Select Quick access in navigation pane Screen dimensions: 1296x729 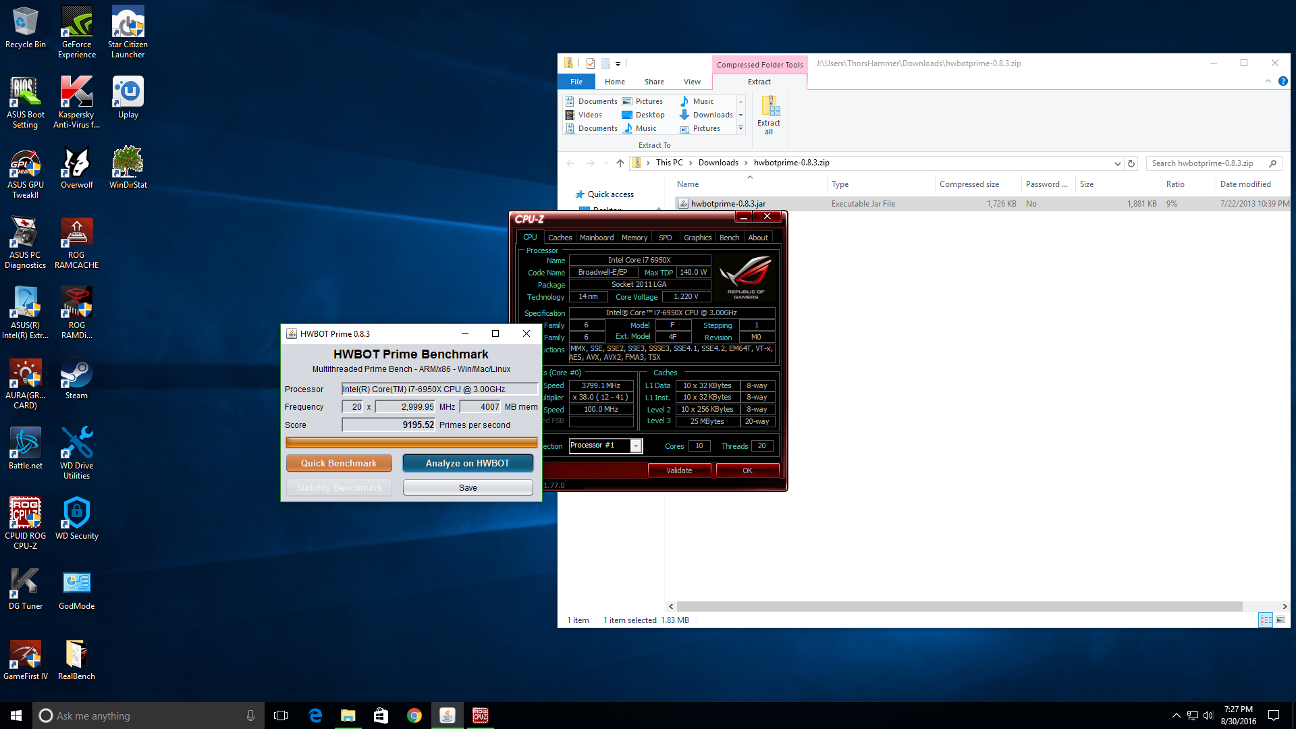611,194
